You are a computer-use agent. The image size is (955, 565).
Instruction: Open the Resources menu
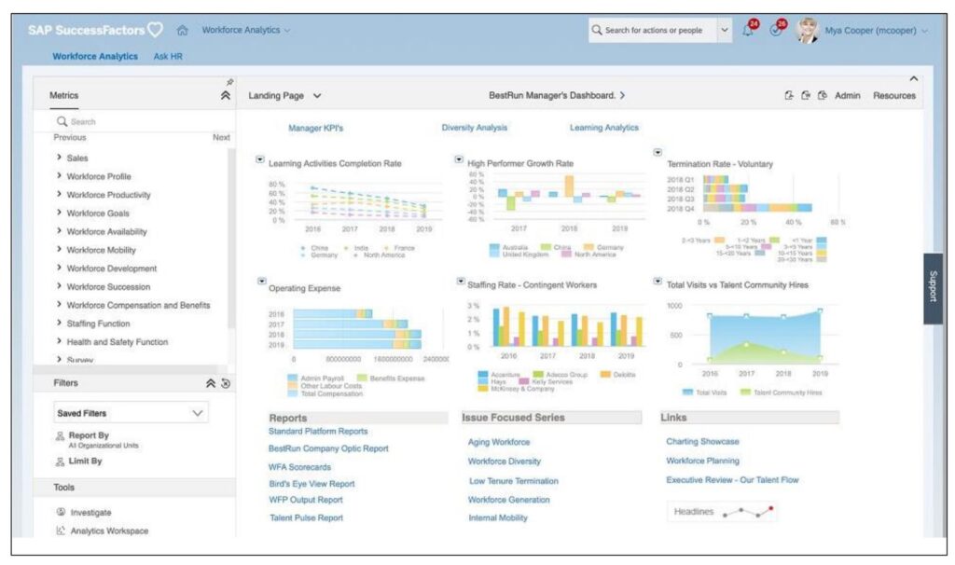pos(894,96)
